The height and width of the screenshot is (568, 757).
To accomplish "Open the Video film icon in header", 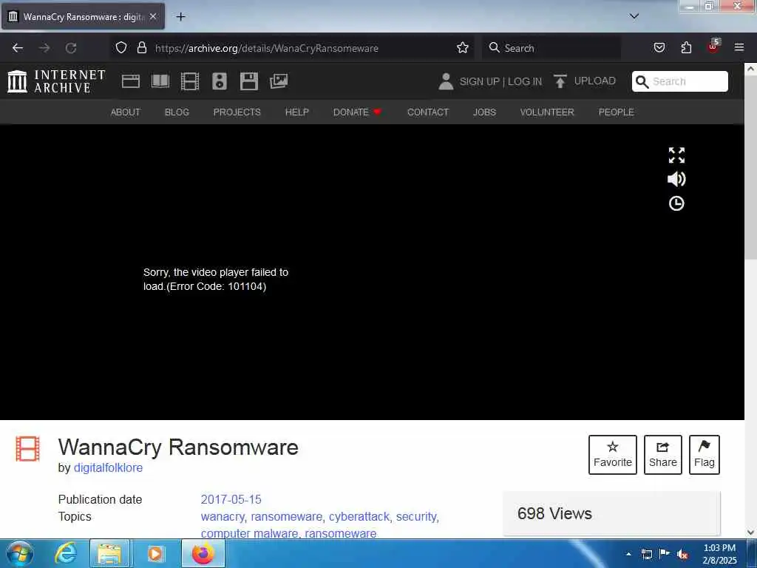I will (190, 81).
